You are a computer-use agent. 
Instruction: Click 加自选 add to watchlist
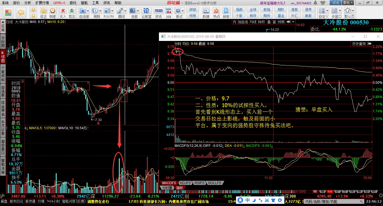pos(243,22)
